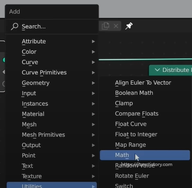Click the magnifier search icon
Image resolution: width=192 pixels, height=188 pixels.
(15, 26)
